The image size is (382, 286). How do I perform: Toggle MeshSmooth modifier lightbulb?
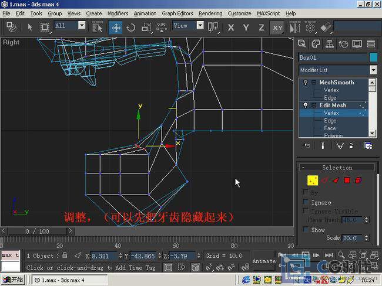pyautogui.click(x=306, y=83)
